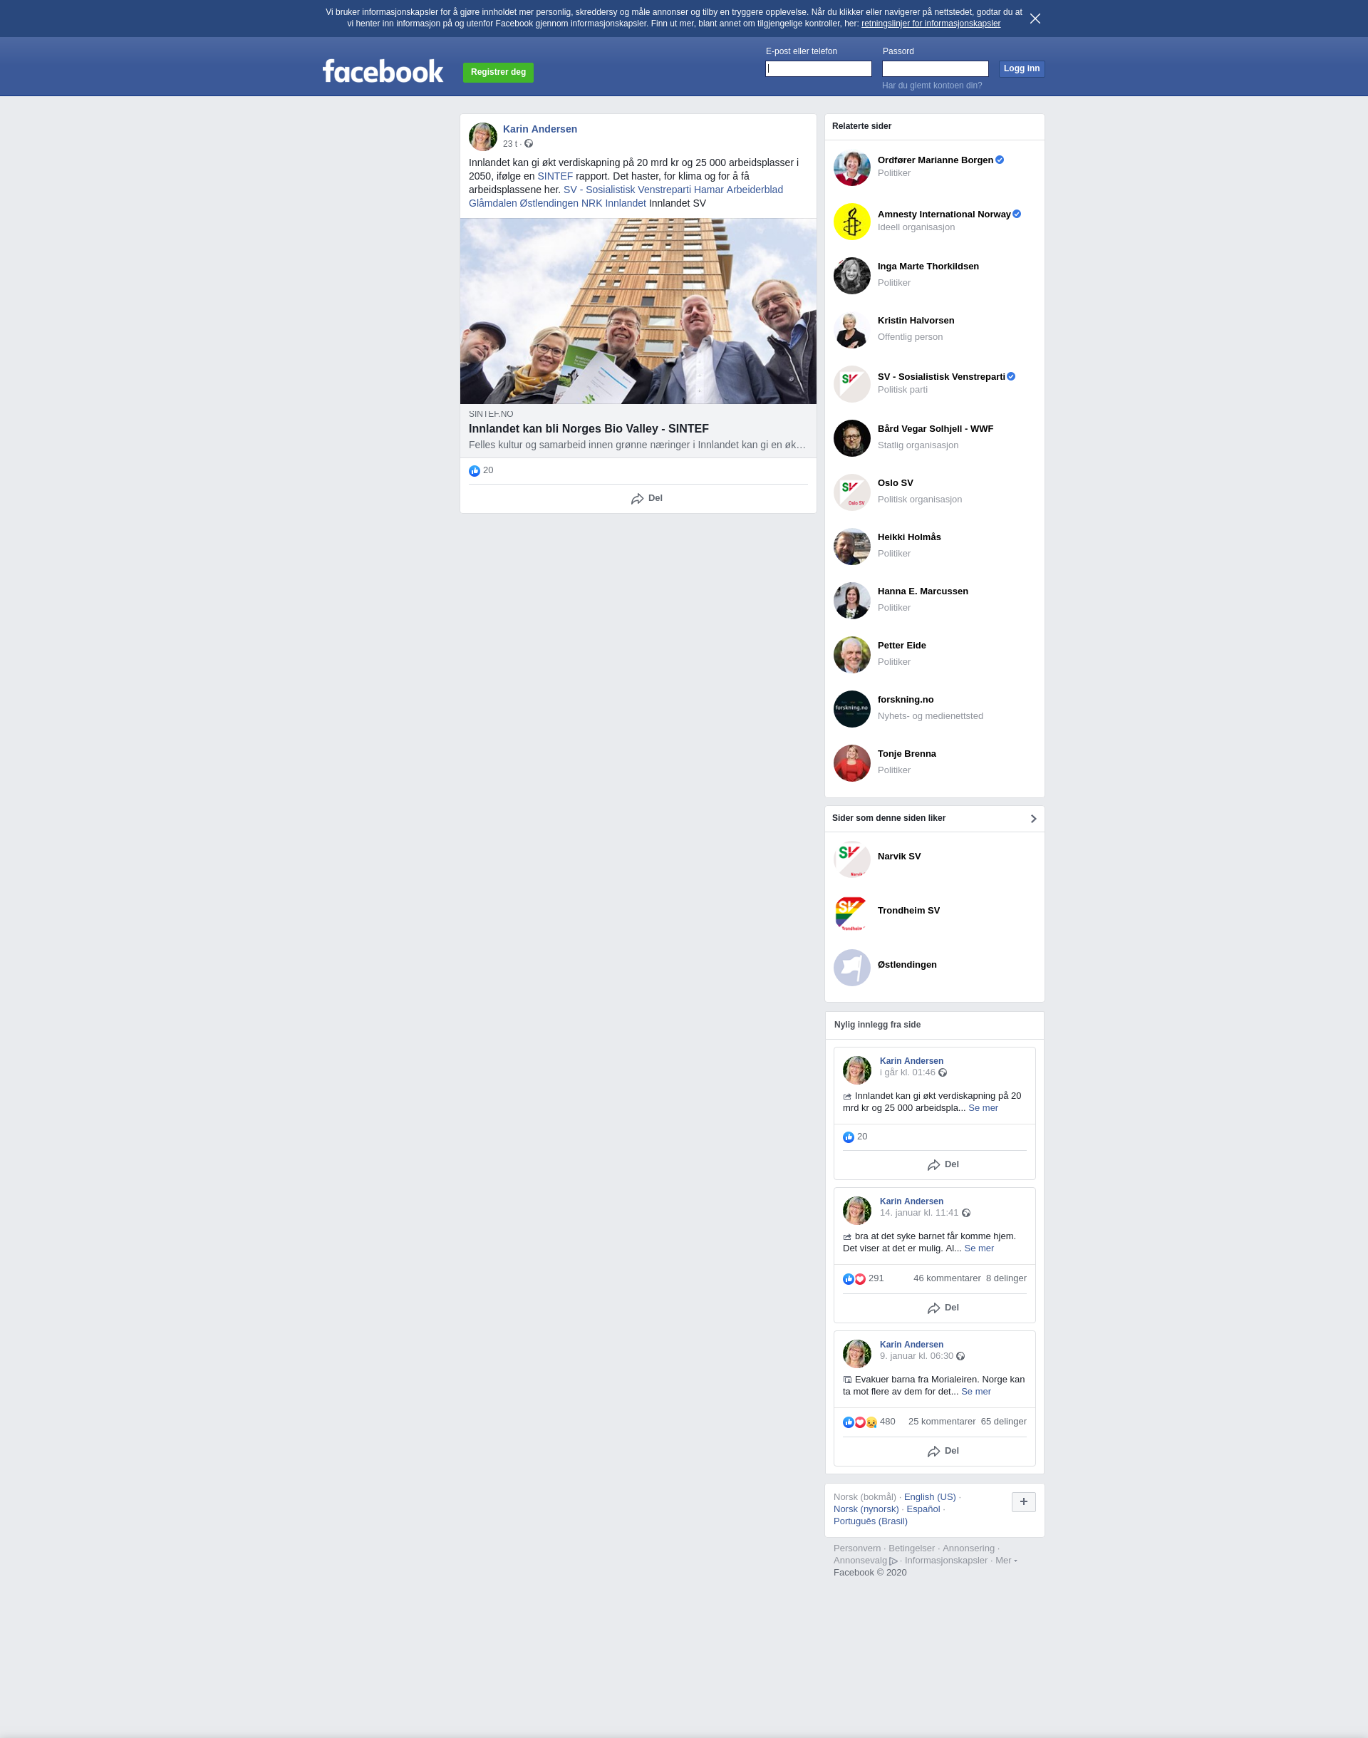Focus the E-post eller telefon field

818,69
